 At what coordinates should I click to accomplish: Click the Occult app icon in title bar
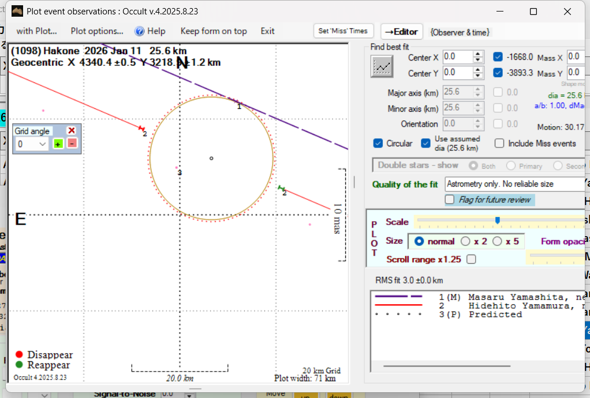coord(18,12)
